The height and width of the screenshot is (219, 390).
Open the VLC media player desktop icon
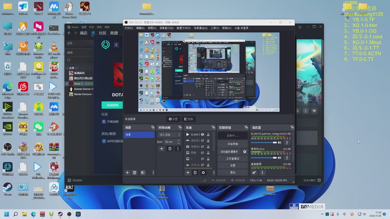click(54, 50)
